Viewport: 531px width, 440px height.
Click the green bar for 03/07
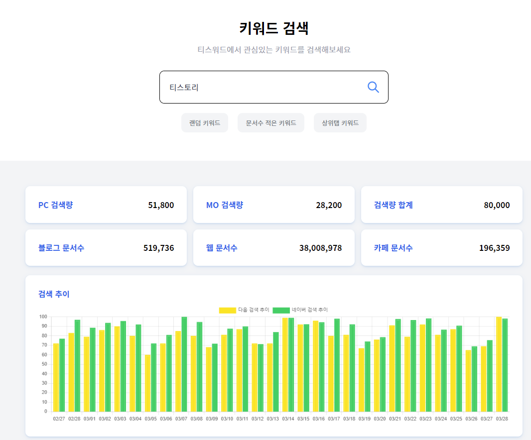coord(184,364)
